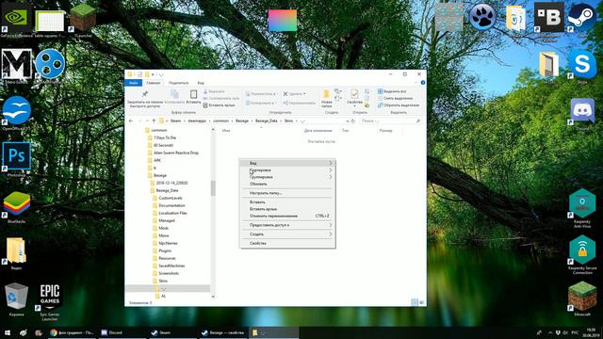This screenshot has height=339, width=603.
Task: Click Обратить выделение in the ribbon
Action: point(398,105)
